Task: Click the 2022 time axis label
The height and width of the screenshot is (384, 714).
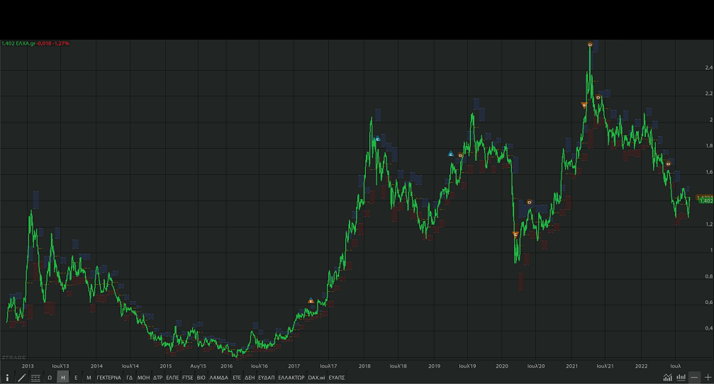Action: [x=641, y=366]
